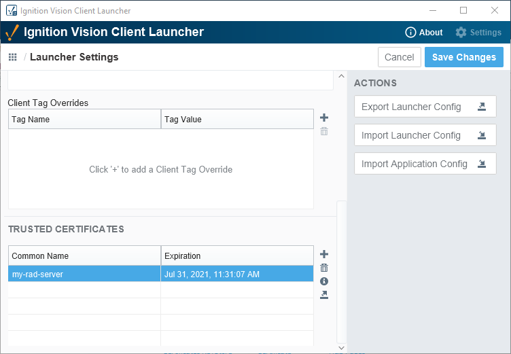Open the applications grid icon in breadcrumb
The image size is (511, 354).
[x=12, y=57]
